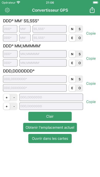Viewport: 100px width, 177px height.
Task: Tap Obtenir l'emplacement actuel
Action: [x=50, y=127]
